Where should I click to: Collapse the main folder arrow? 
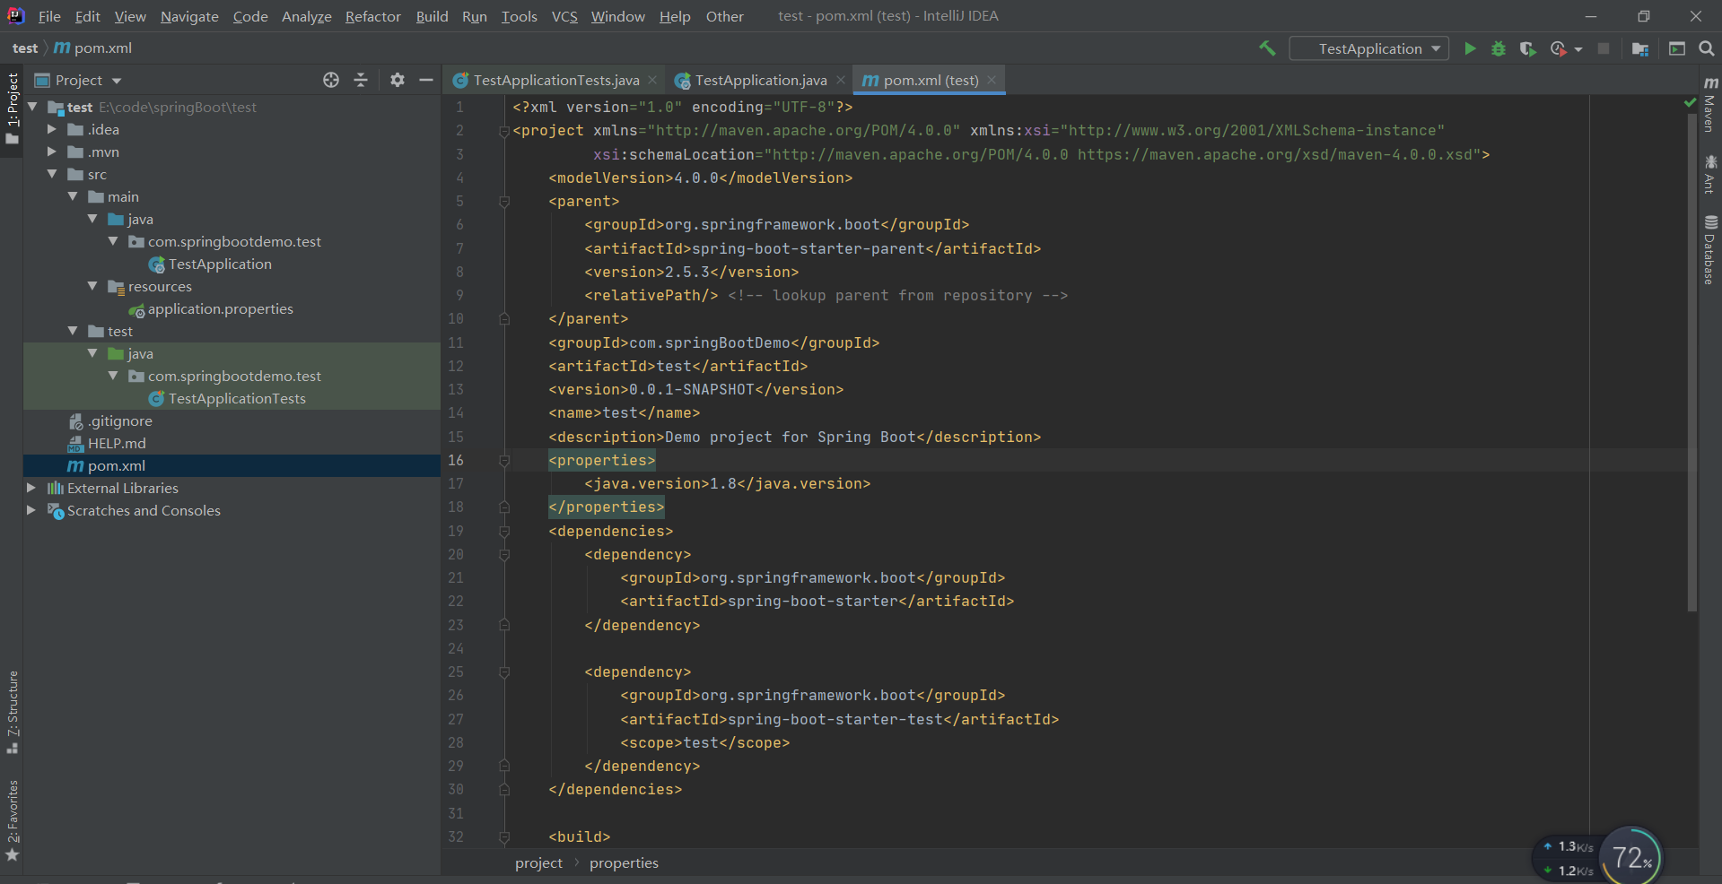tap(73, 196)
